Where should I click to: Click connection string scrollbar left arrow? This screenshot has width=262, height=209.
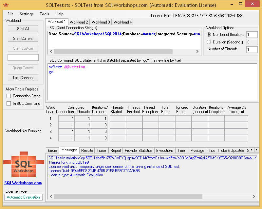point(51,51)
